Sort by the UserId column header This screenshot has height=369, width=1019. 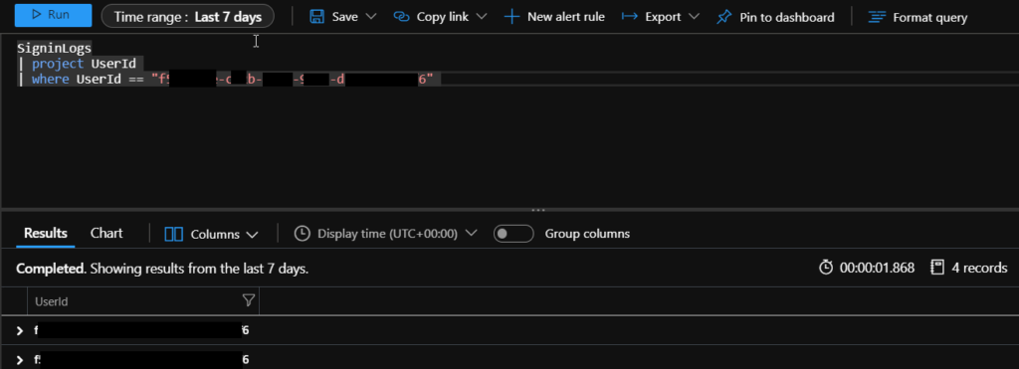click(x=52, y=301)
